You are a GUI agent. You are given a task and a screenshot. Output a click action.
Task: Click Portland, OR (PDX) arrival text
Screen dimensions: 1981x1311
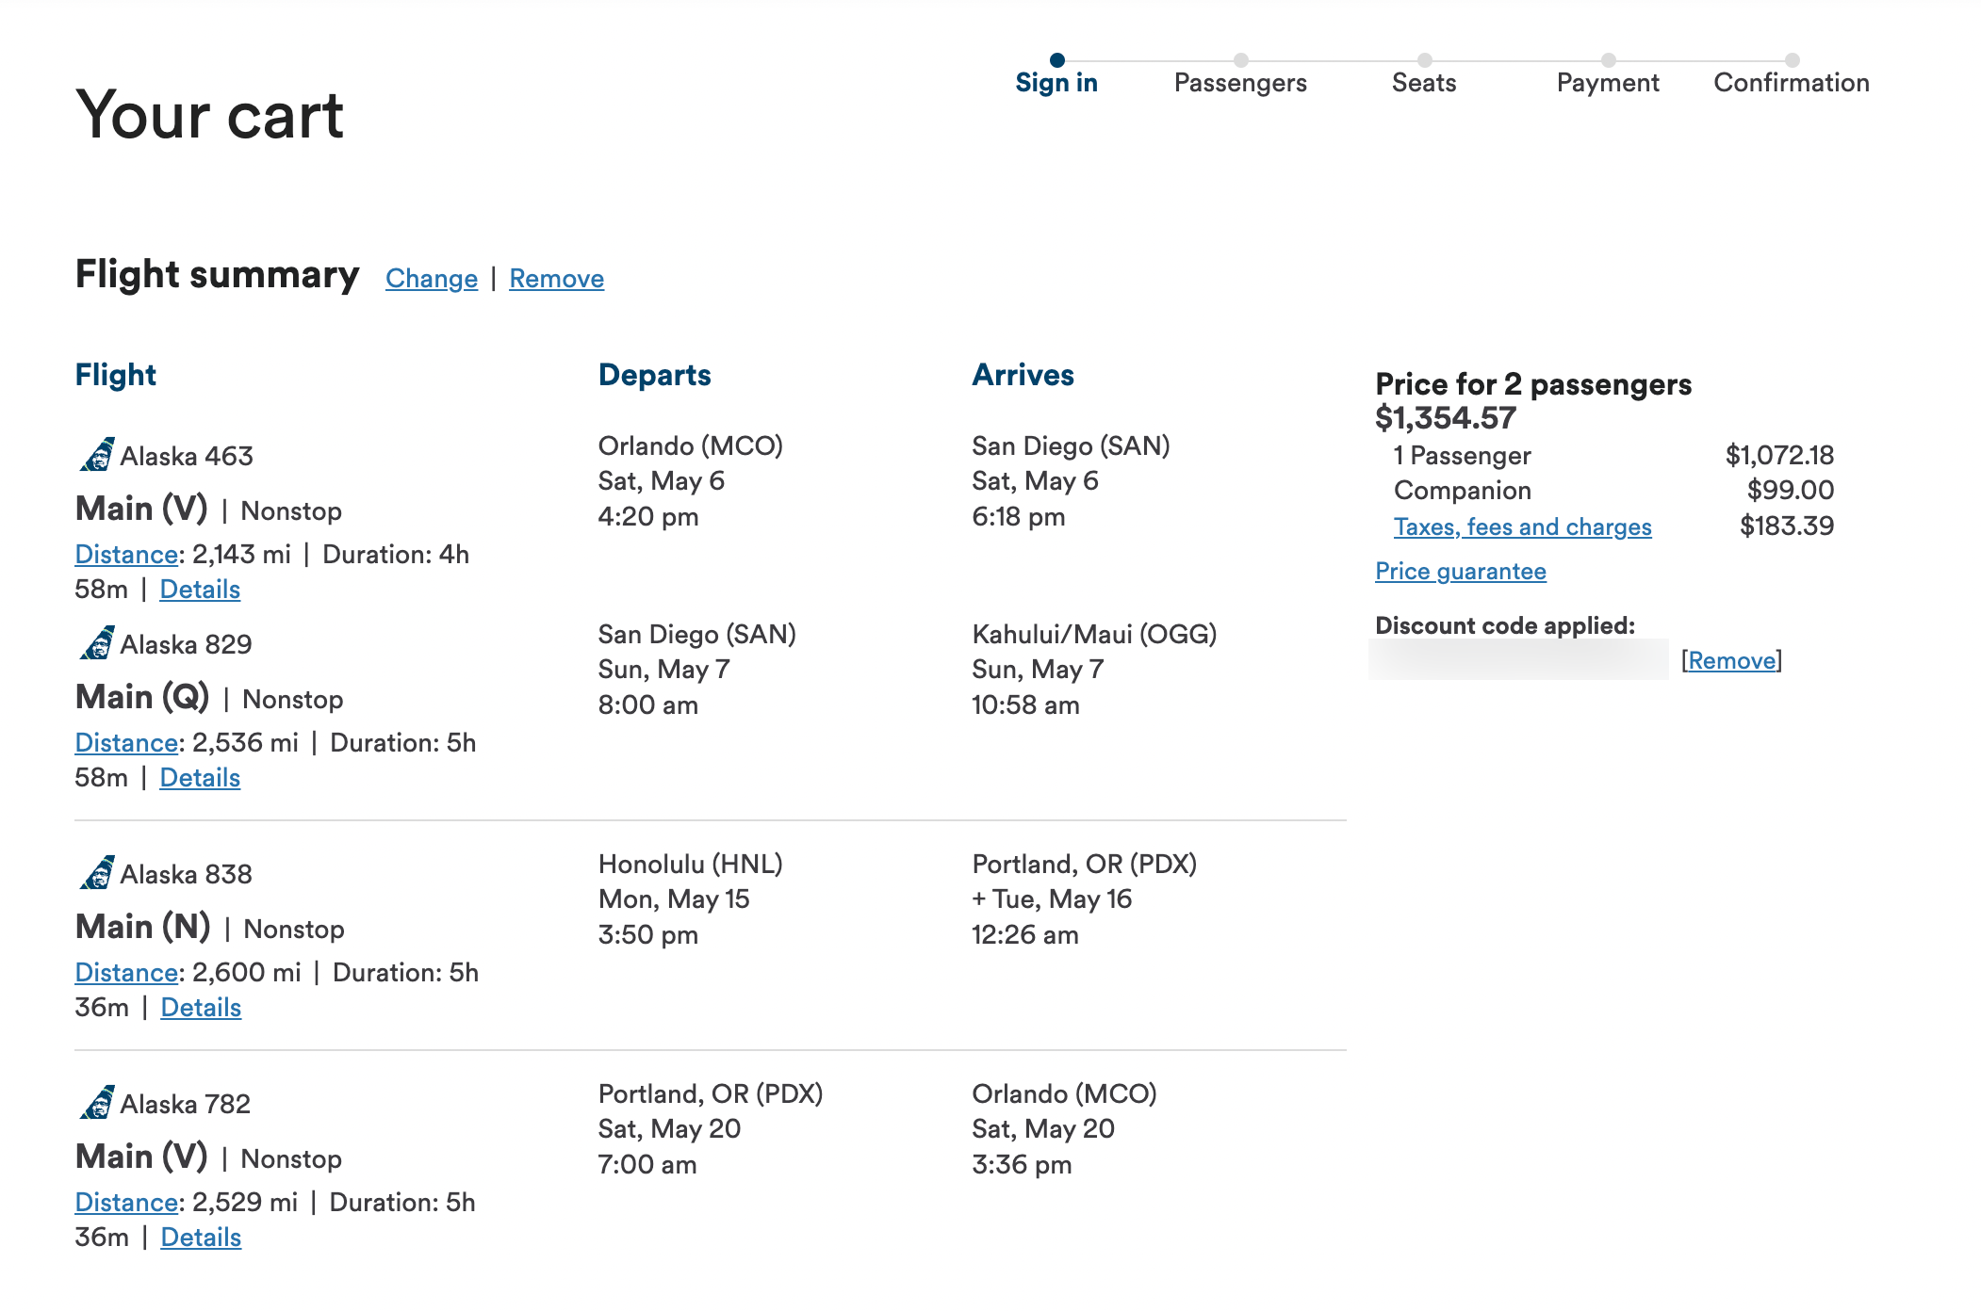coord(1085,865)
